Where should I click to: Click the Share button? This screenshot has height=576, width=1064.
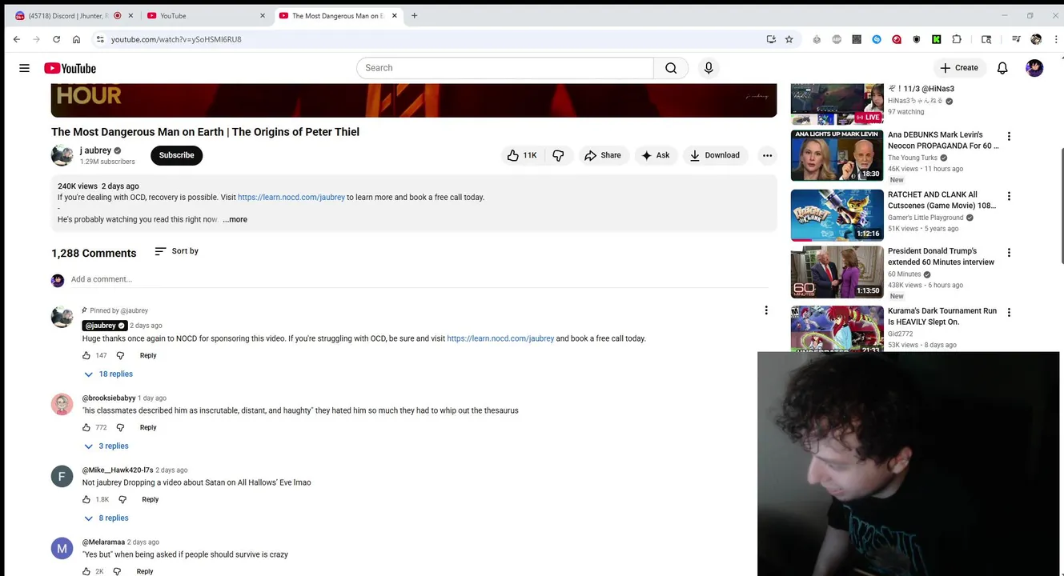[x=602, y=155]
